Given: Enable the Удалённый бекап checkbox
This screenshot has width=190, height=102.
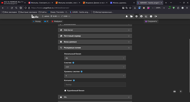Looking at the screenshot, I should point(65,90).
